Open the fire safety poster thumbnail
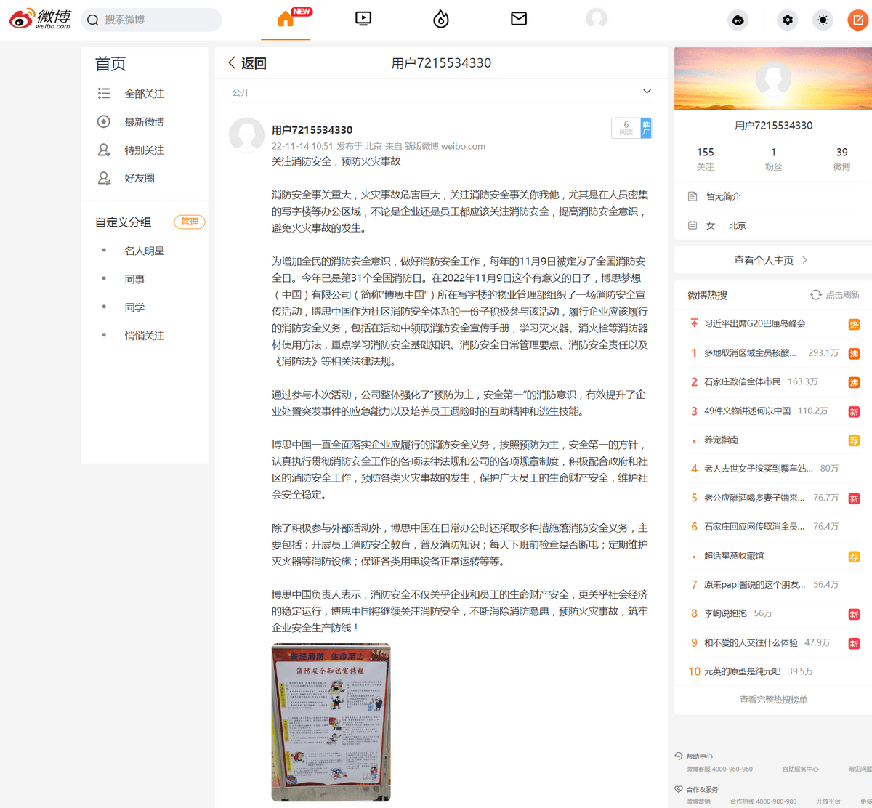This screenshot has height=808, width=872. click(331, 722)
